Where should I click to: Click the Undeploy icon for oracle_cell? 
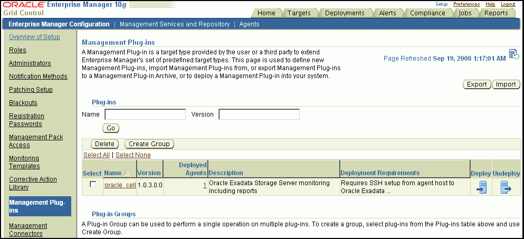pyautogui.click(x=506, y=187)
